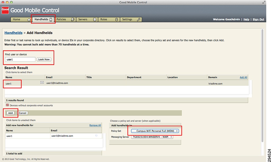Viewport: 271px width, 162px height.
Task: Click the Look Now button
Action: [44, 59]
